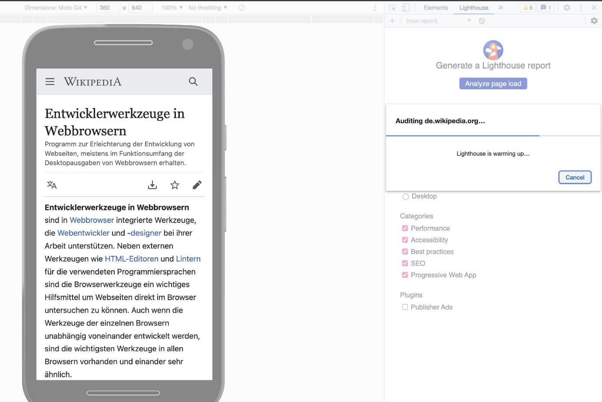This screenshot has height=402, width=602.
Task: Open DevTools customize menu dots
Action: [x=581, y=8]
